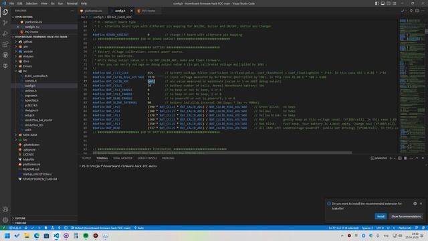Kill terminal with the trash icon
Screen dimensions: 428x241
coord(405,158)
